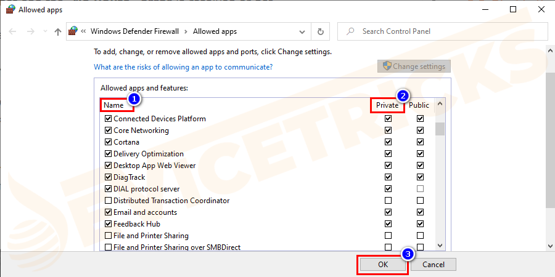Enable Public for File and Printer Sharing
Viewport: 555px width, 277px height.
(420, 236)
